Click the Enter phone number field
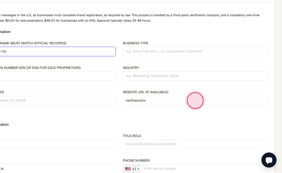 coord(204,169)
